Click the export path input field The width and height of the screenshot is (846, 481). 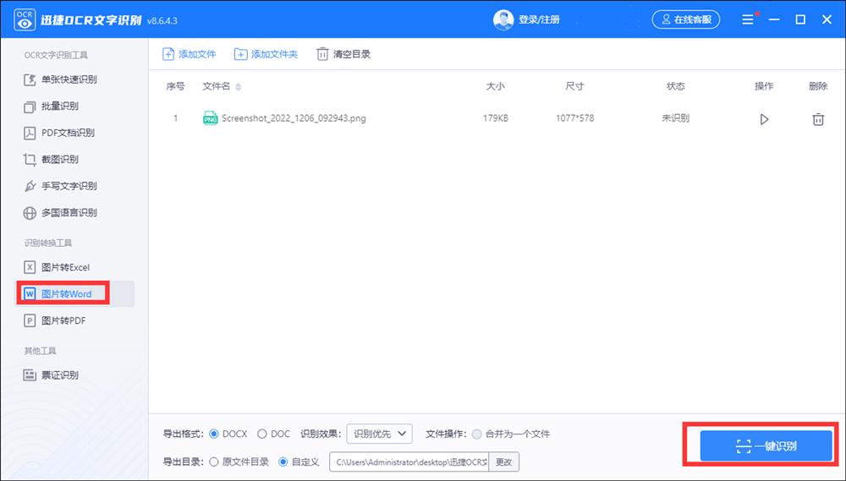[x=409, y=462]
